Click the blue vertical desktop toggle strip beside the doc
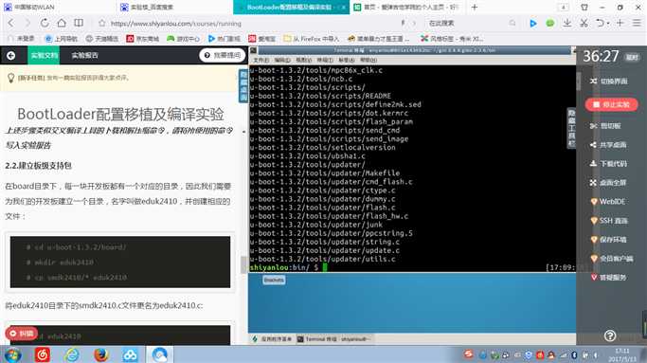This screenshot has width=647, height=363. pos(243,86)
